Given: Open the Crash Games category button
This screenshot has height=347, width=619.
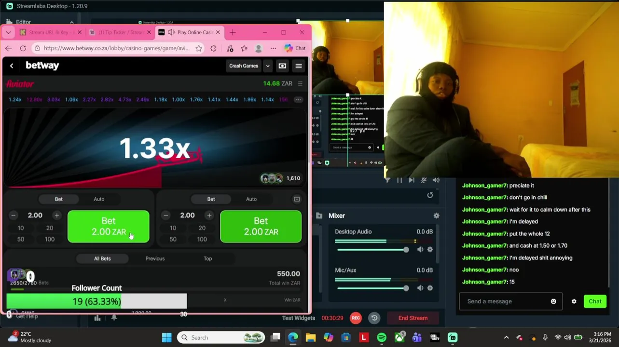Looking at the screenshot, I should pyautogui.click(x=244, y=66).
